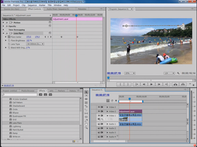Reset the Lens Flare effect
Screen dimensions: 197x147
[50, 33]
